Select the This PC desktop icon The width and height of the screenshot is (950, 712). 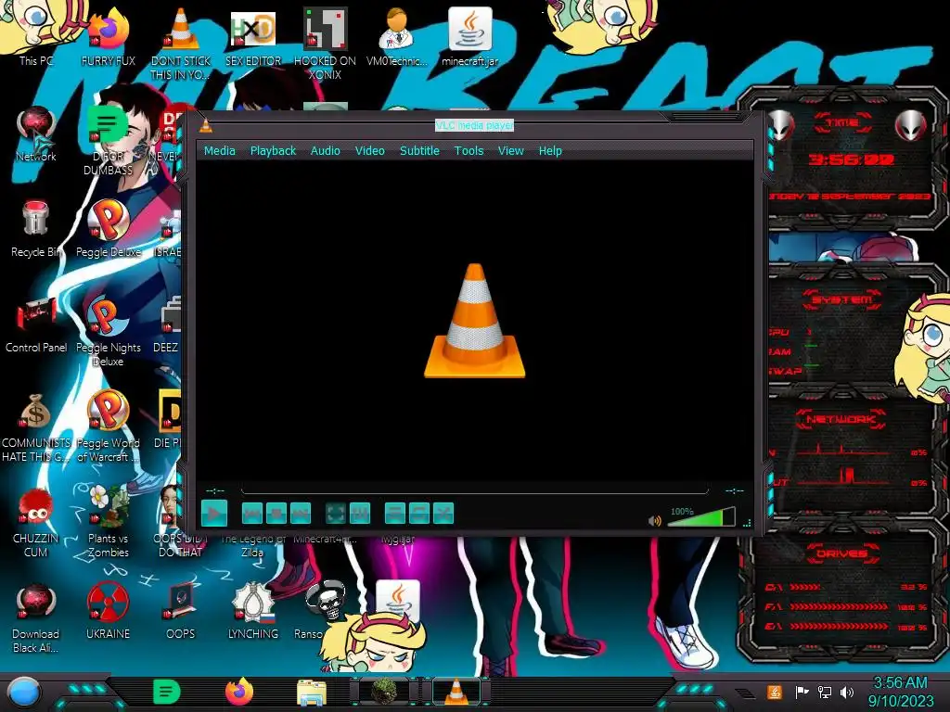(36, 36)
